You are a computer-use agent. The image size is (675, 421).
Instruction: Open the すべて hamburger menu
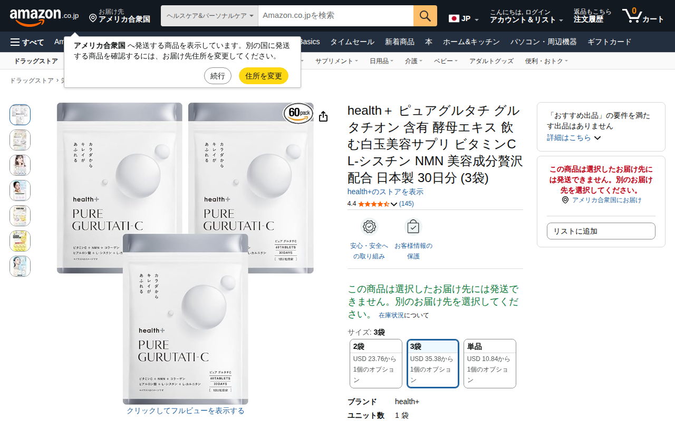click(27, 42)
